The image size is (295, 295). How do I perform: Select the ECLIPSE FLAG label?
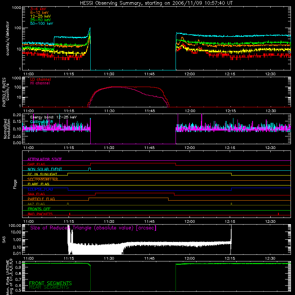pos(40,189)
